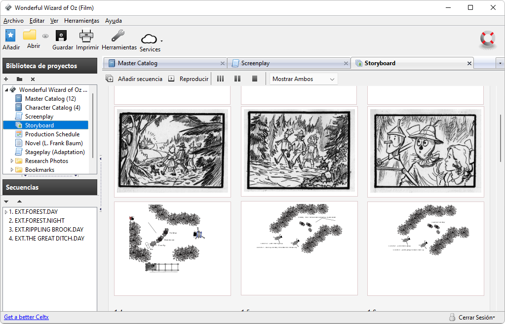The height and width of the screenshot is (324, 505).
Task: Open the Mostrar Ambos dropdown
Action: click(x=304, y=79)
